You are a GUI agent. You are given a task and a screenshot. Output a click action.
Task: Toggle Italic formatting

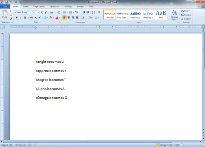click(x=21, y=17)
